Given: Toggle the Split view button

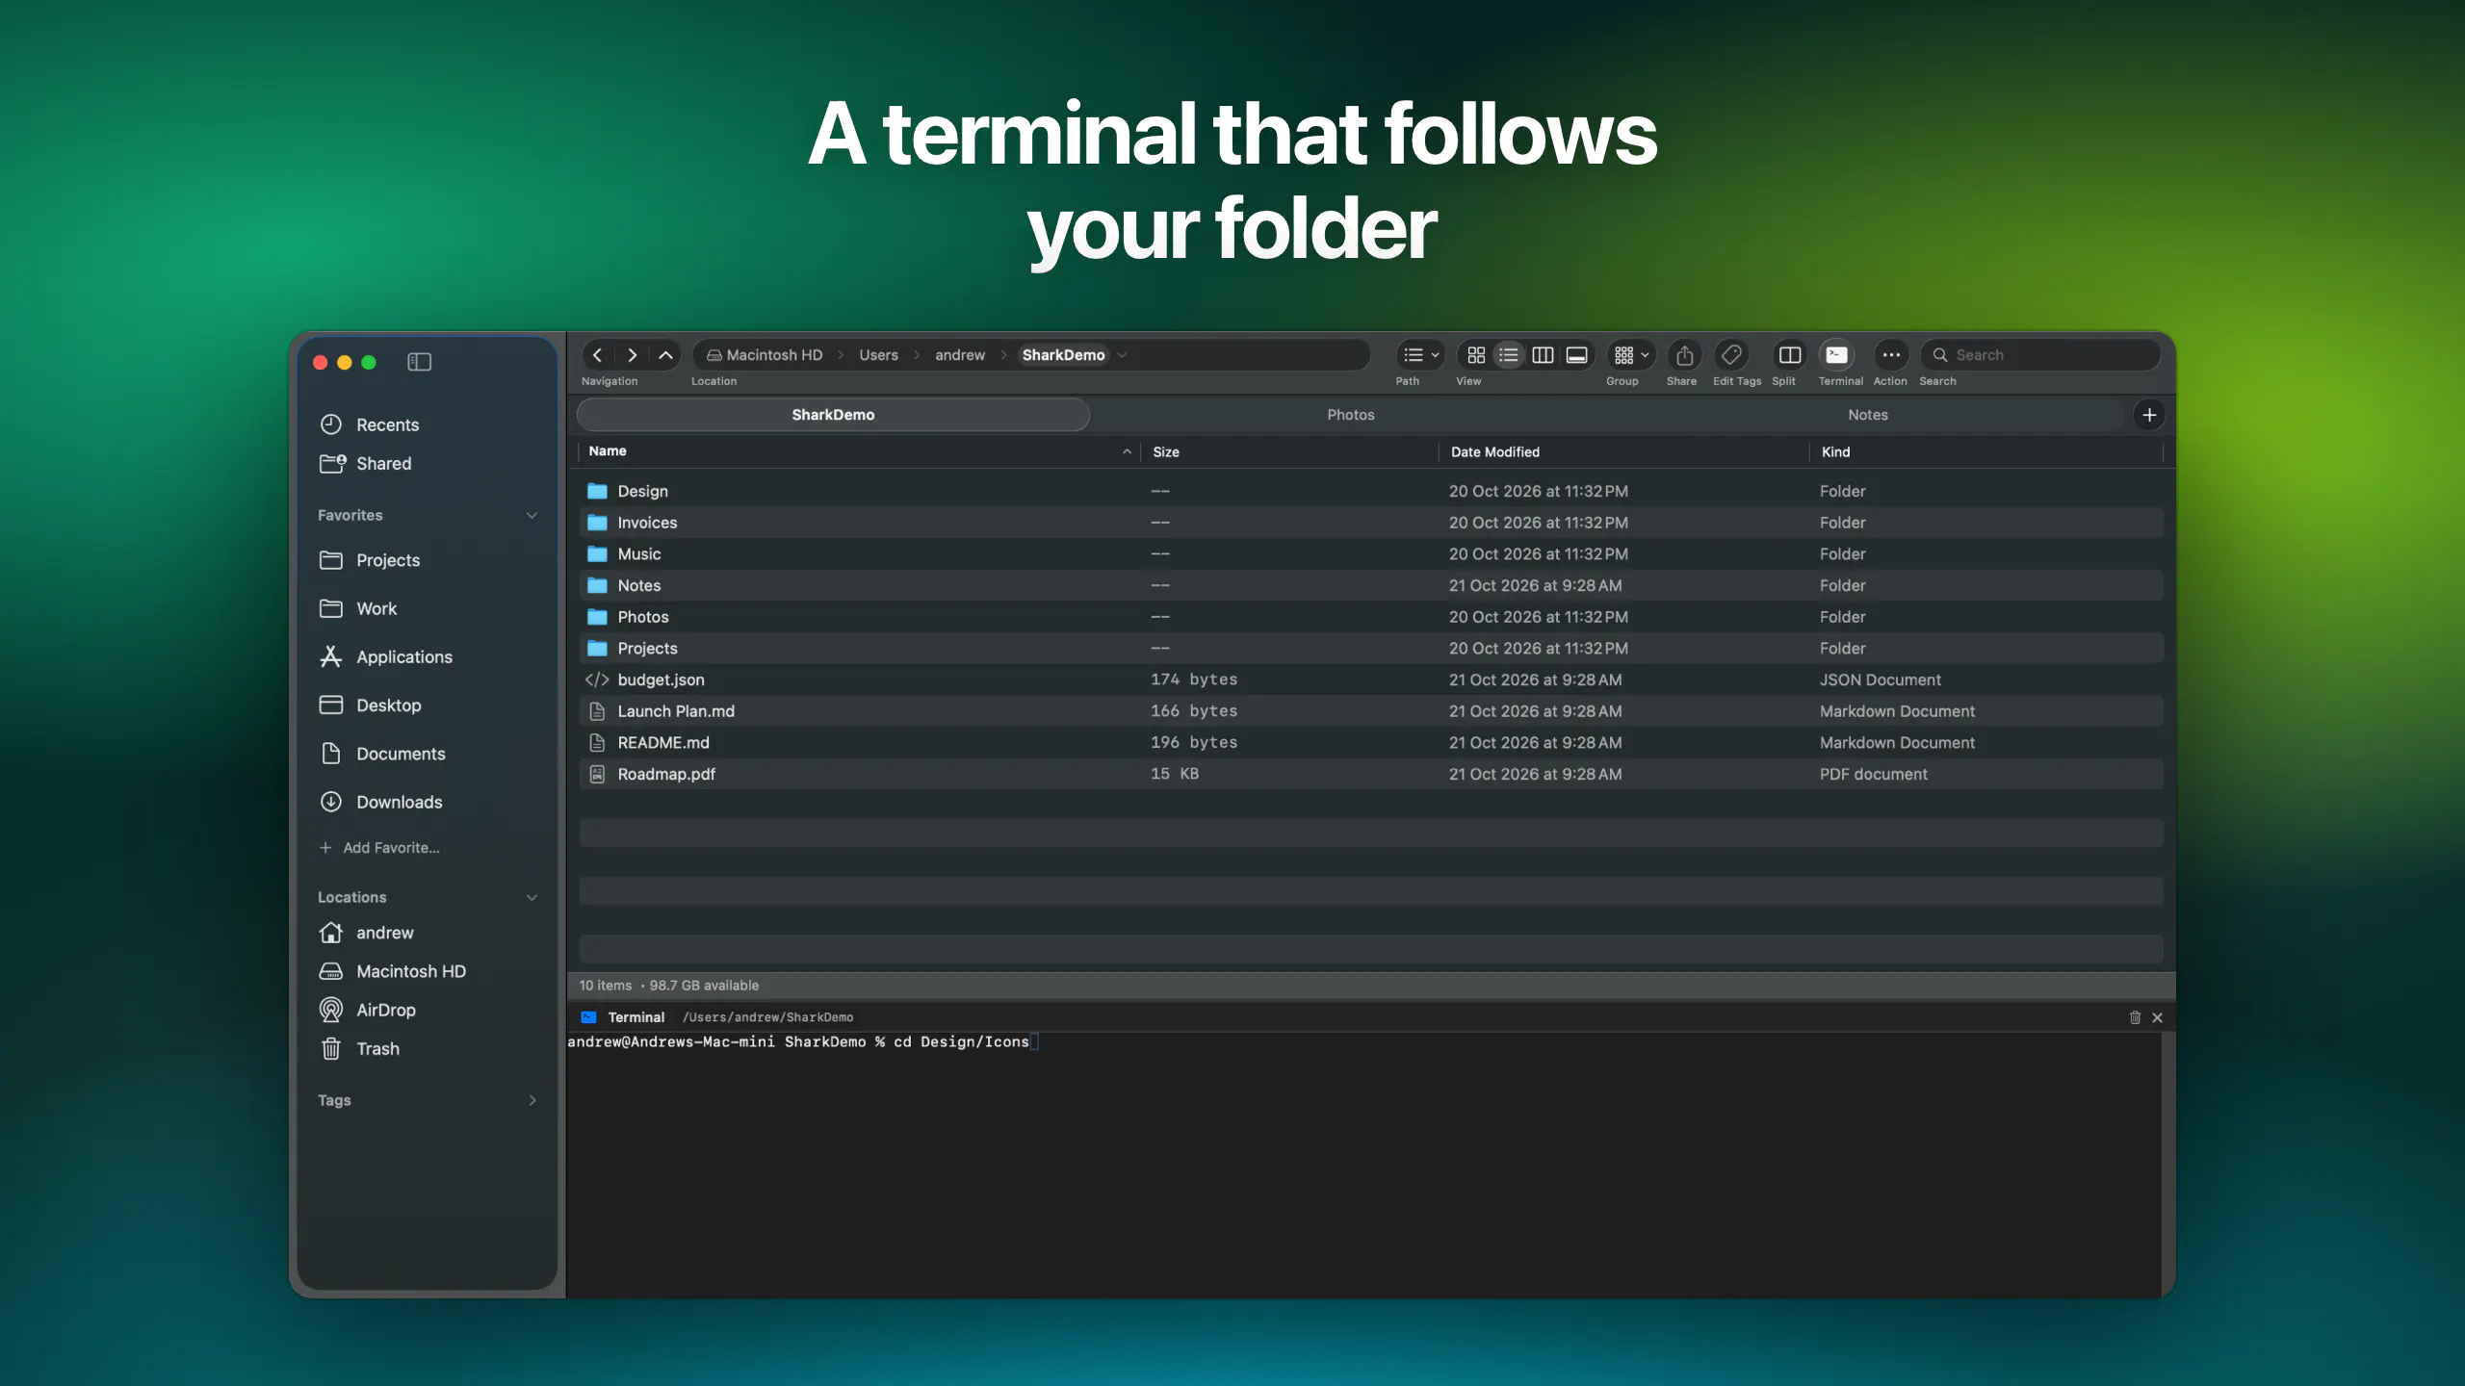Looking at the screenshot, I should pyautogui.click(x=1789, y=355).
